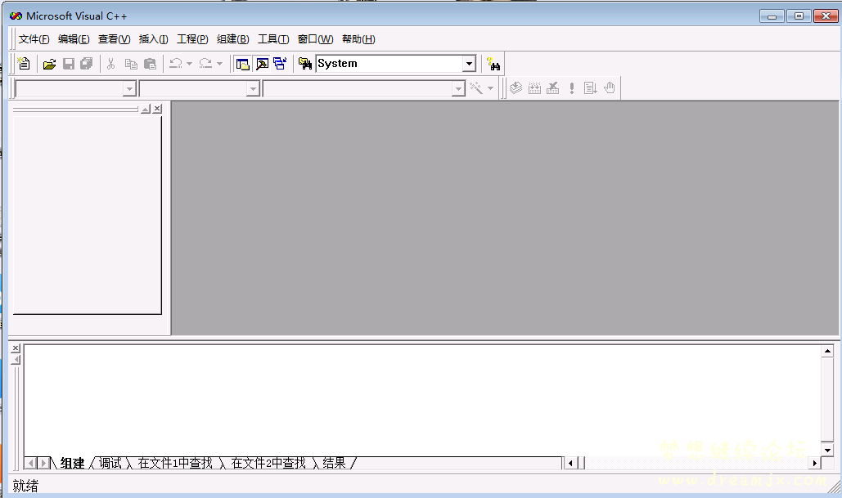Viewport: 842px width, 498px height.
Task: Switch to the 结果 output tab
Action: click(334, 463)
